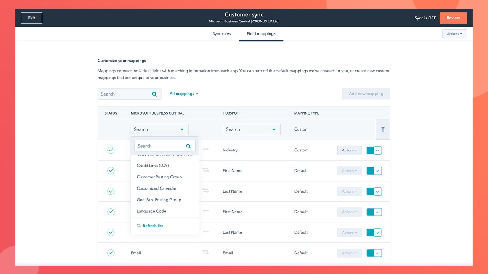Click the Refresh list link
Image resolution: width=488 pixels, height=274 pixels.
click(x=152, y=226)
